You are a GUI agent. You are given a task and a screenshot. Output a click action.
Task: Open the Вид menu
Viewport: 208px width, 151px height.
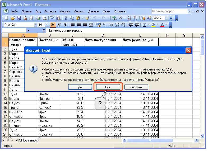[38, 11]
